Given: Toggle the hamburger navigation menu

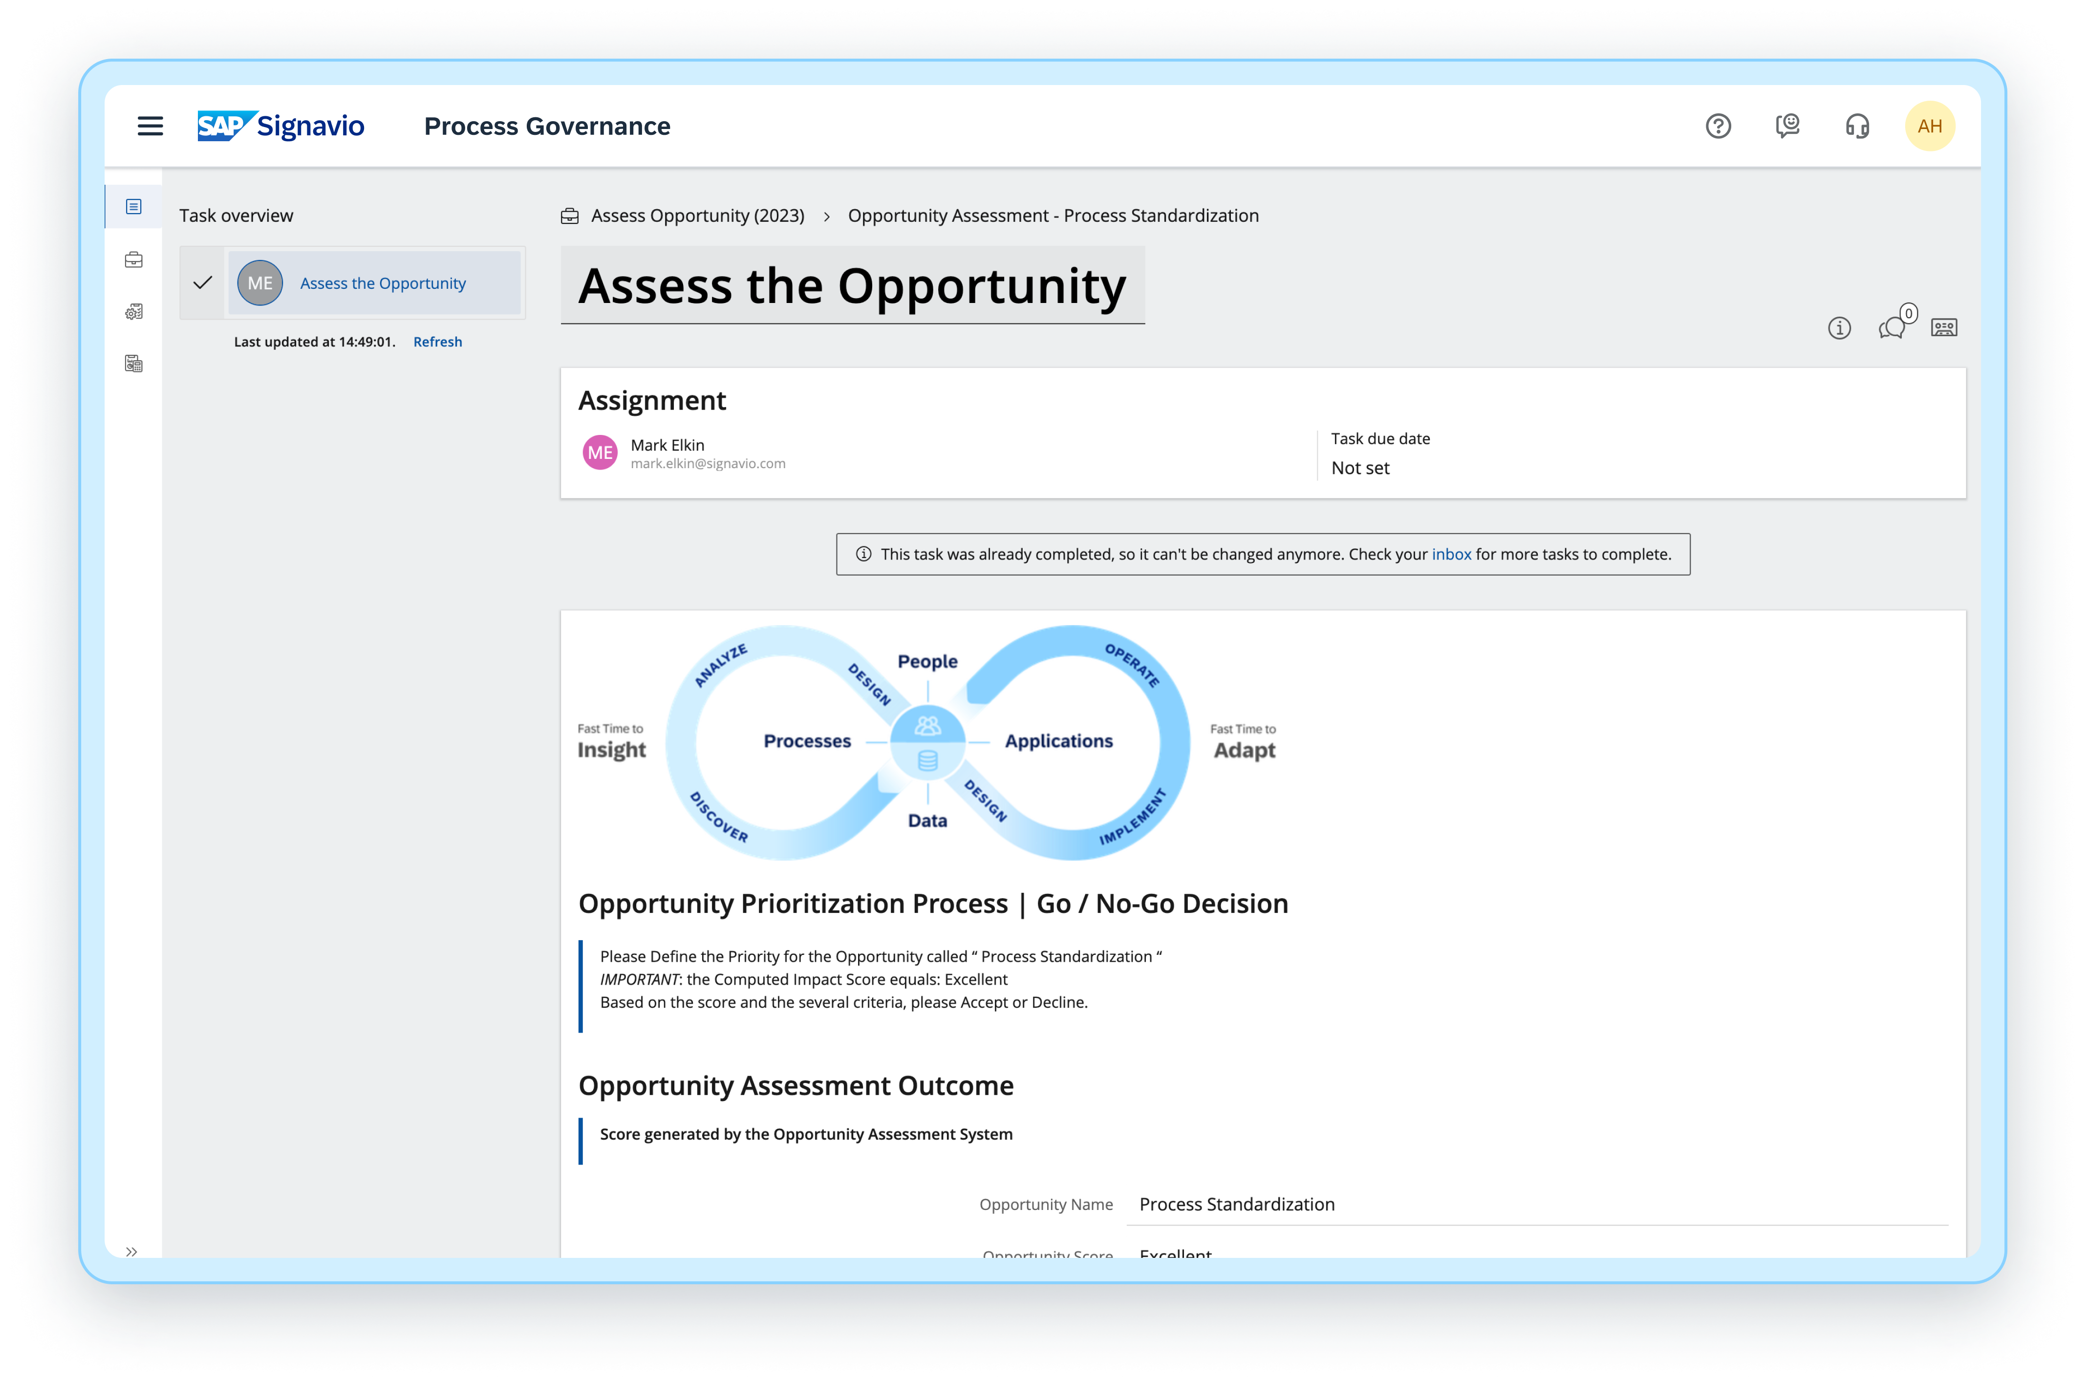Looking at the screenshot, I should 151,126.
